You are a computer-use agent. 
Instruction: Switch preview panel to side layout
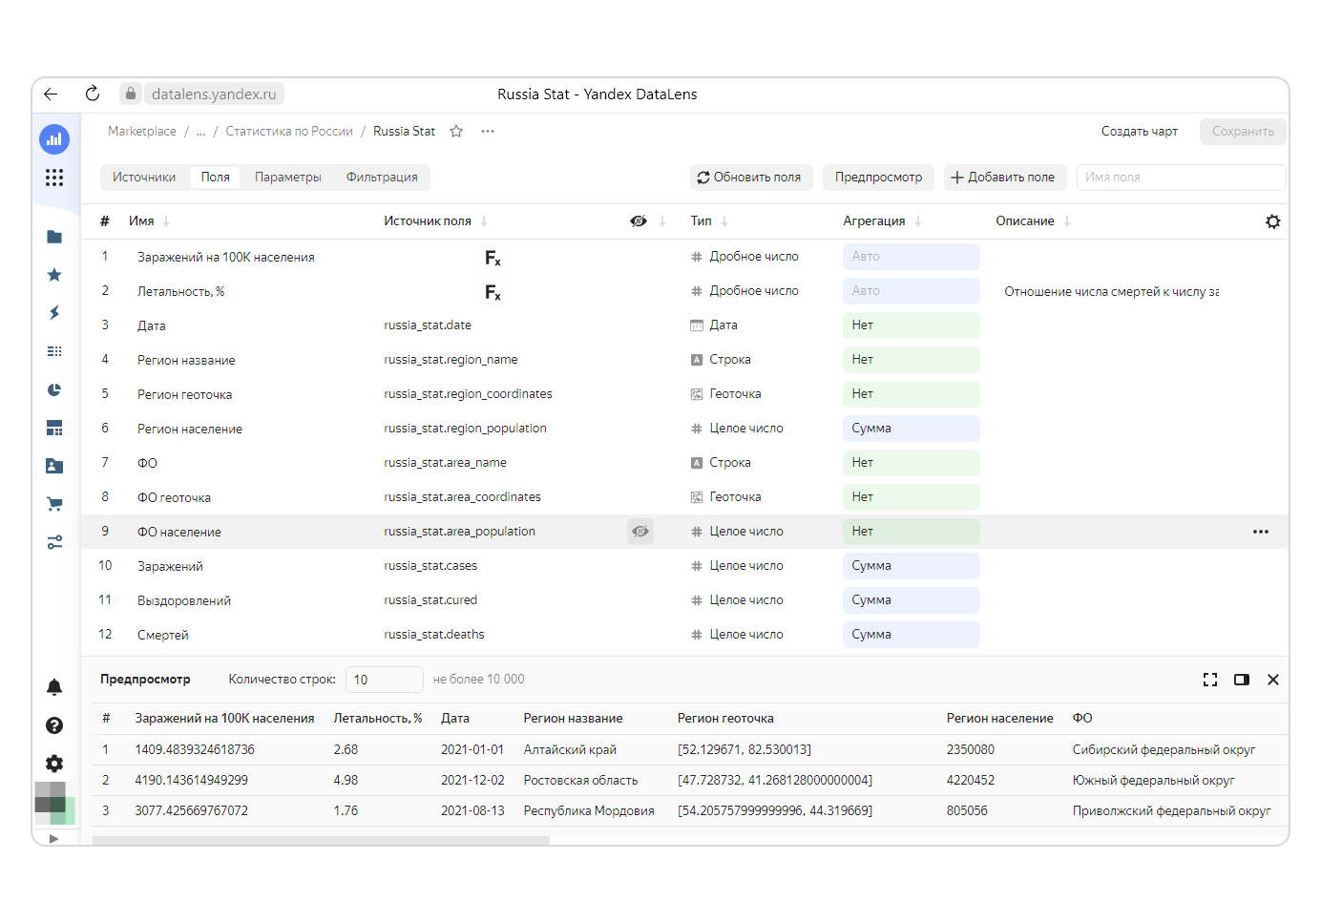(x=1242, y=680)
